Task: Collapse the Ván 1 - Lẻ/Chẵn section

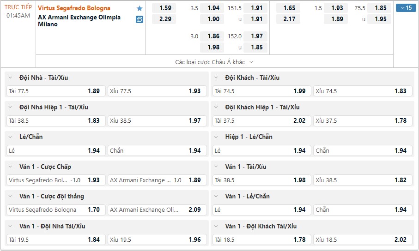Action: (x=216, y=197)
